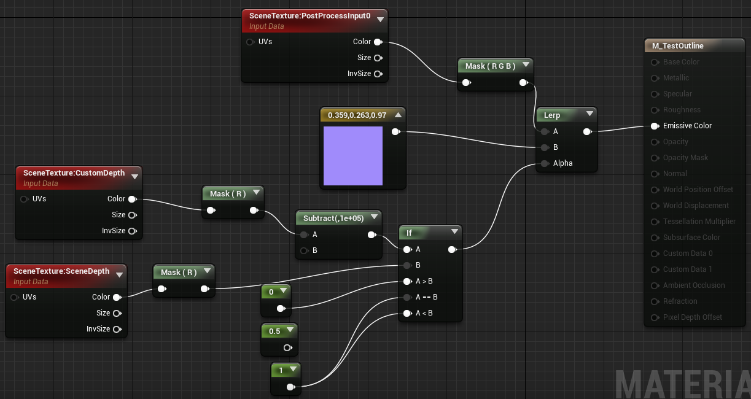Select the Lerp node's A input pin
The height and width of the screenshot is (399, 751).
click(545, 131)
